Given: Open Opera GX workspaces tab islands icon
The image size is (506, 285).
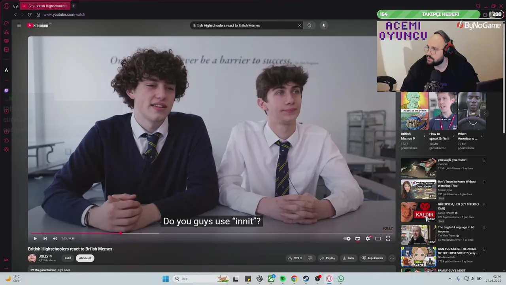Looking at the screenshot, I should 15,6.
